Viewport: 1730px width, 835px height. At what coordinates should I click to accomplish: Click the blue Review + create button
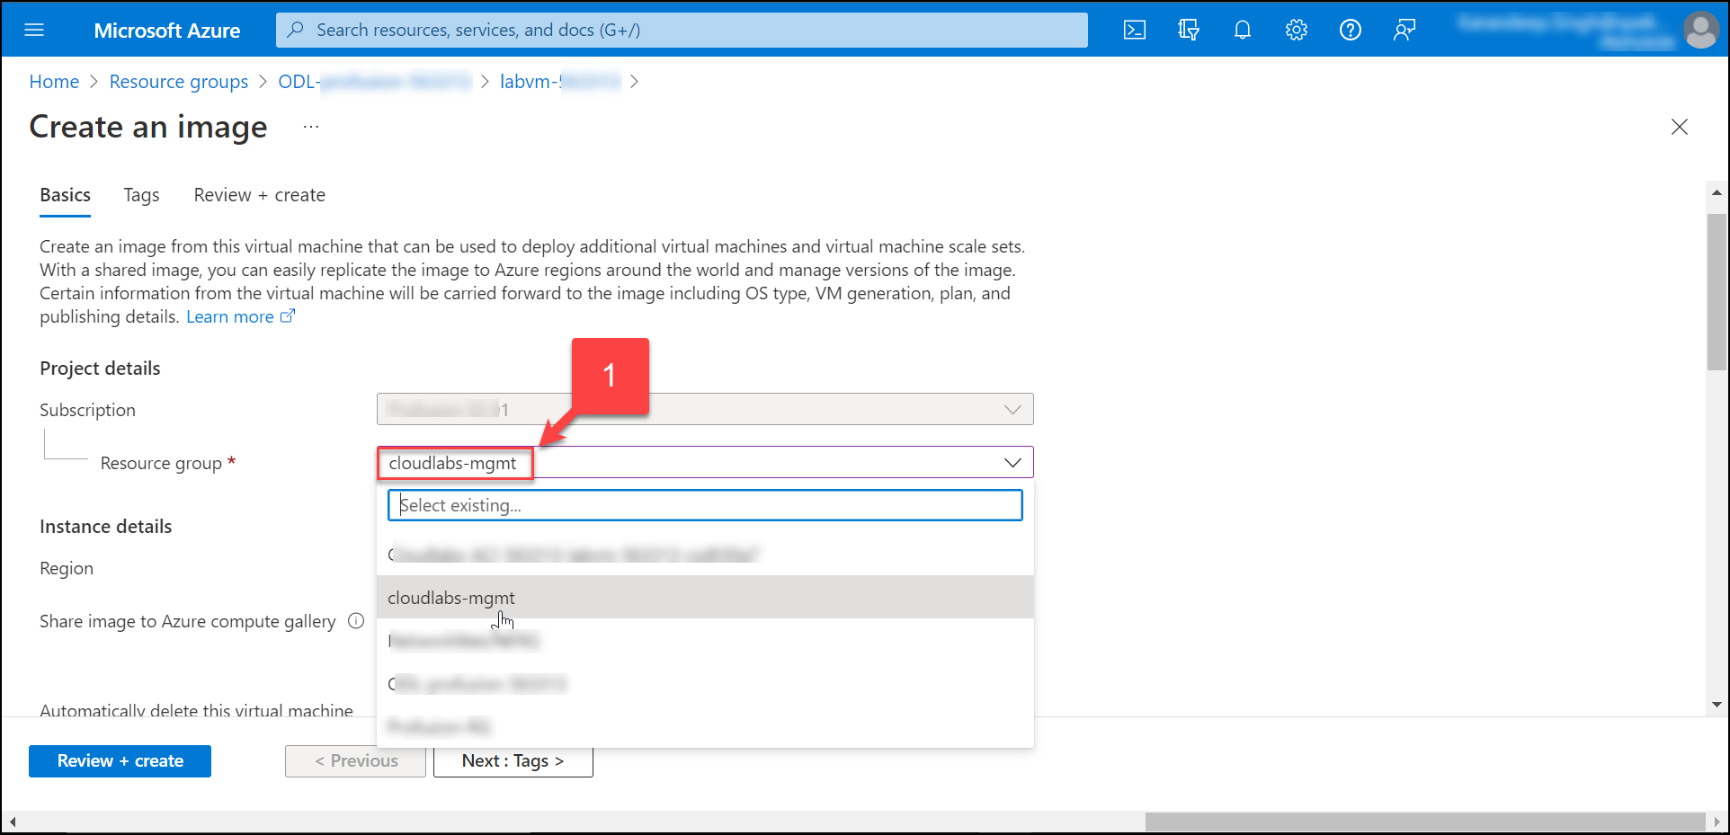click(120, 761)
